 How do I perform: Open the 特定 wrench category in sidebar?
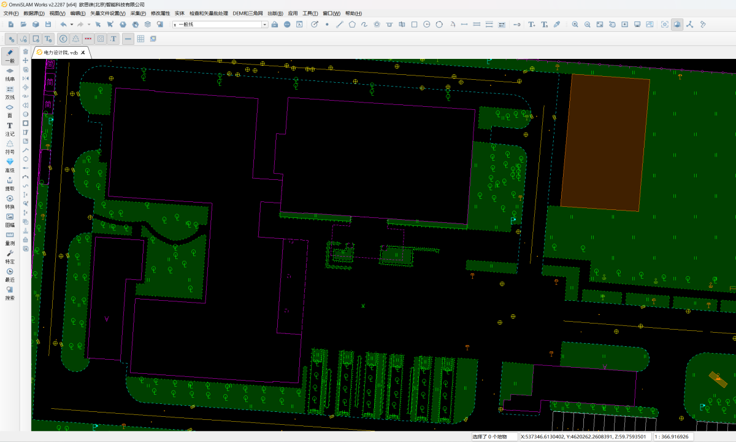click(x=10, y=257)
